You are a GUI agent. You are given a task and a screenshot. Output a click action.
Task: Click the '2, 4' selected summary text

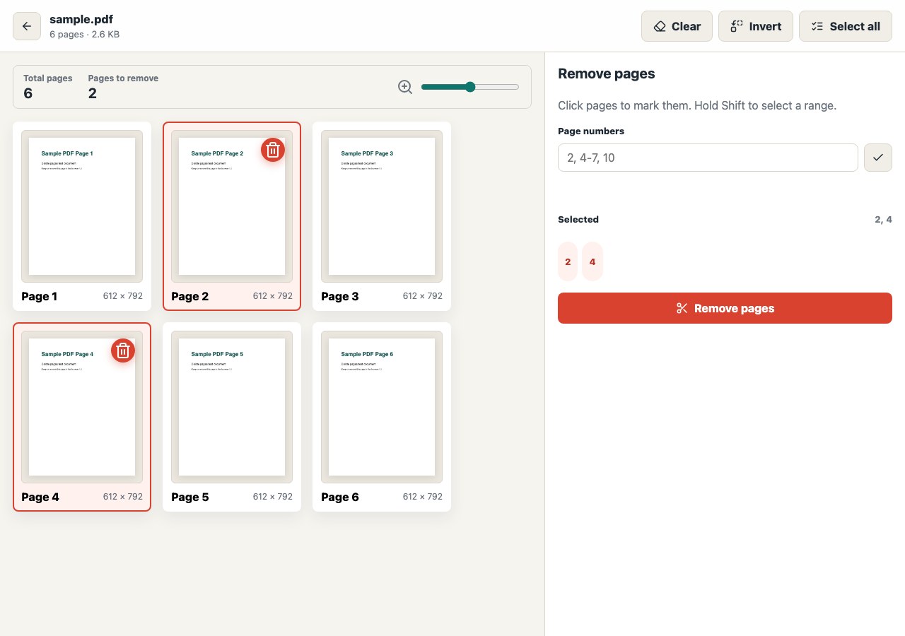(x=883, y=219)
